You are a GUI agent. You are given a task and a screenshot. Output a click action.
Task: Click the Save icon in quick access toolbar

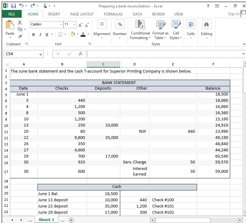pos(14,6)
